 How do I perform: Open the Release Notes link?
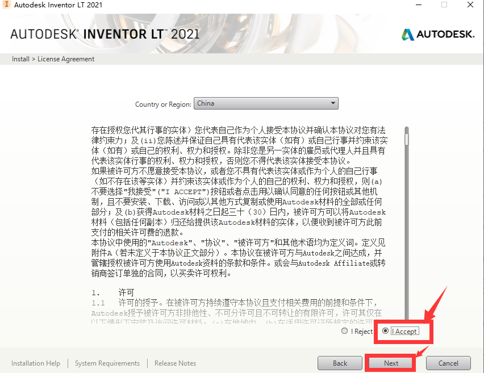click(176, 363)
